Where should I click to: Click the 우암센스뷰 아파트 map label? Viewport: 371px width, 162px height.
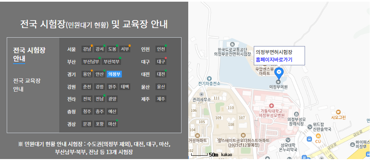click(264, 71)
